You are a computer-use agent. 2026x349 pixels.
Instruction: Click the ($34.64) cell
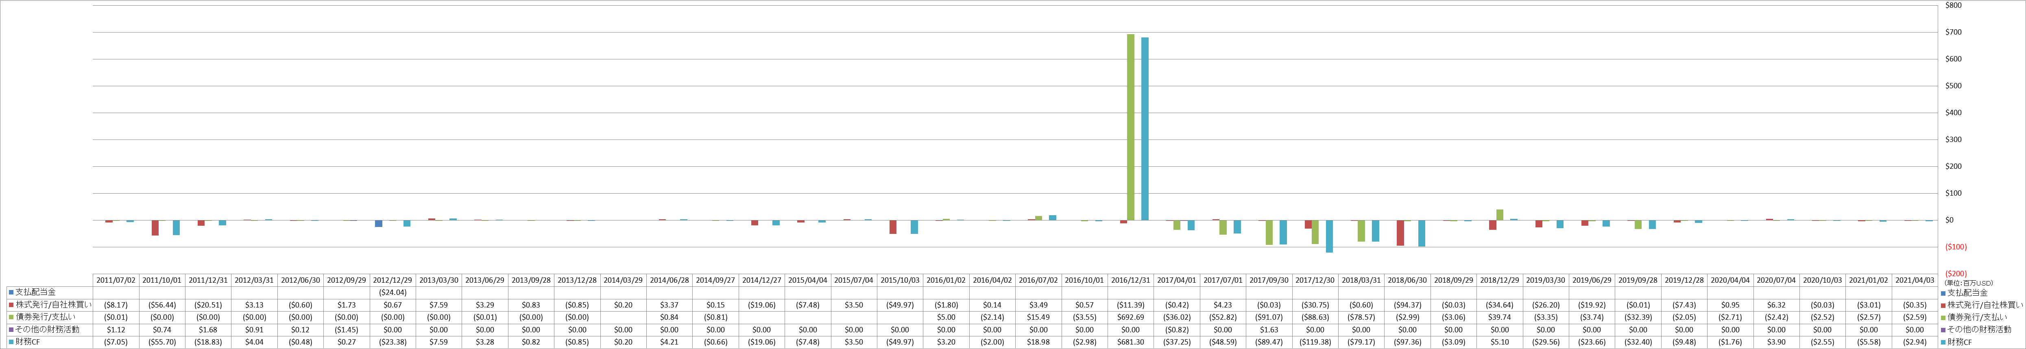[1499, 305]
